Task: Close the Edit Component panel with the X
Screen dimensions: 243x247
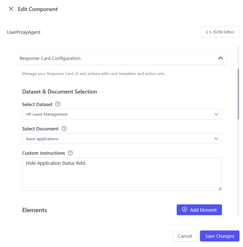Action: coord(11,9)
